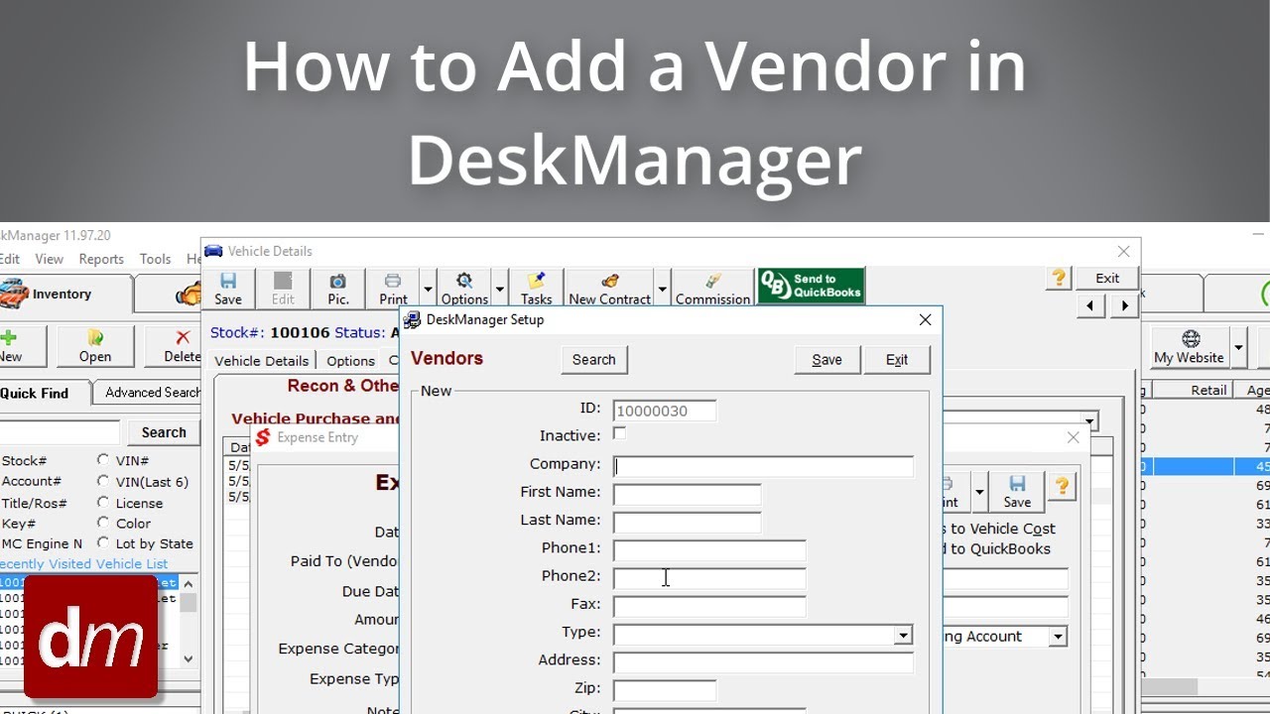1270x714 pixels.
Task: Click Send to QuickBooks button
Action: (x=811, y=287)
